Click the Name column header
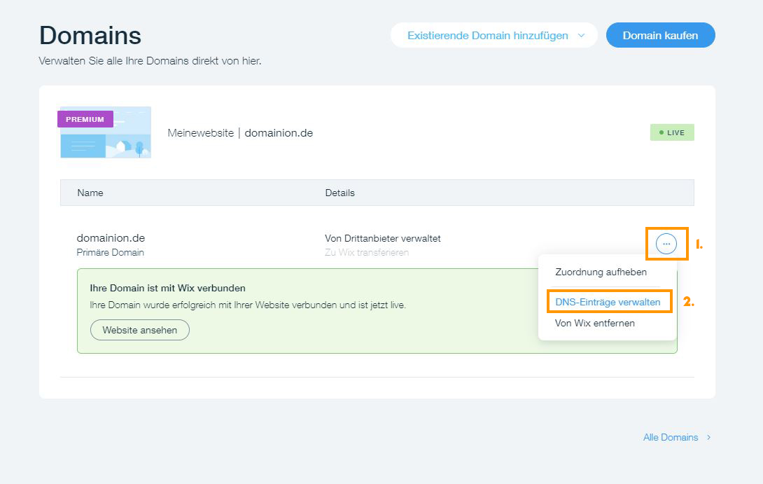The height and width of the screenshot is (484, 763). [90, 193]
